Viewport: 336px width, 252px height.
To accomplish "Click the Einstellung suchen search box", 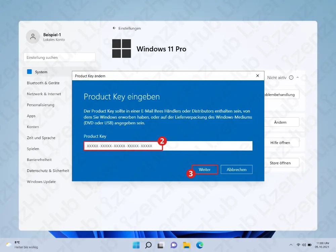I will click(59, 57).
